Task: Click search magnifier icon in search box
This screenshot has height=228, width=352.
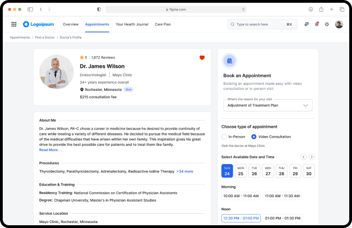Action: (x=233, y=24)
